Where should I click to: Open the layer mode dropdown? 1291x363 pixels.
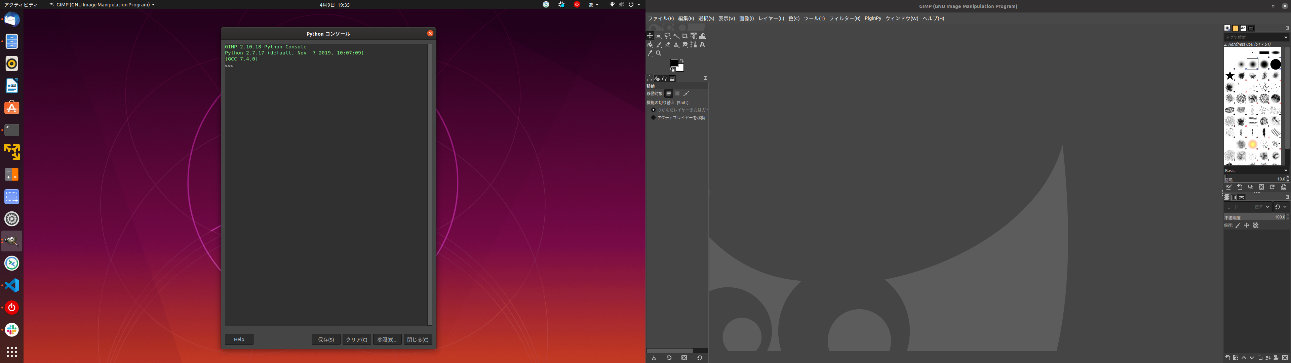[x=1248, y=207]
